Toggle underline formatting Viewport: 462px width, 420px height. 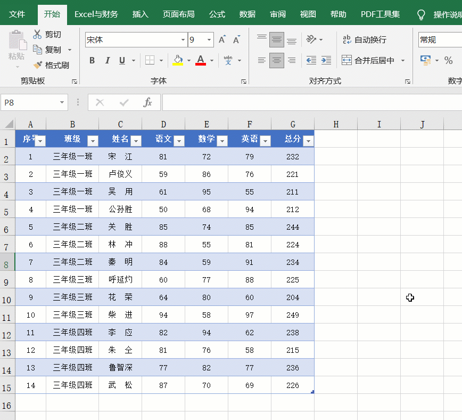point(122,61)
